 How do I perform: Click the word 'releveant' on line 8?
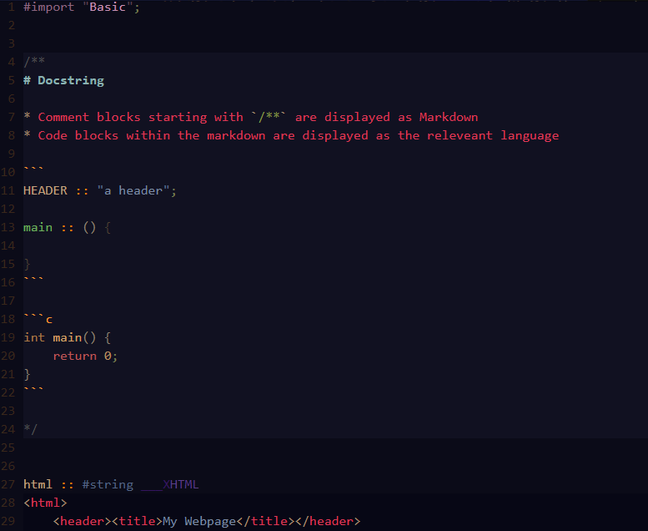(x=460, y=135)
